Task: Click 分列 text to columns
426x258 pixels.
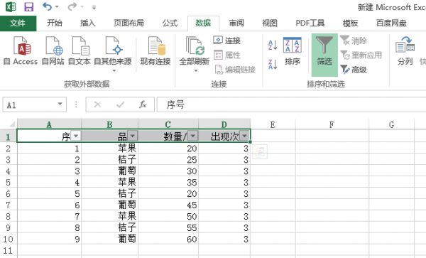Action: [405, 52]
